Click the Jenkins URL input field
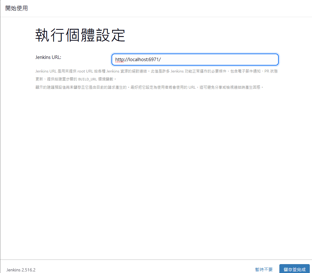The height and width of the screenshot is (273, 312). tap(195, 60)
